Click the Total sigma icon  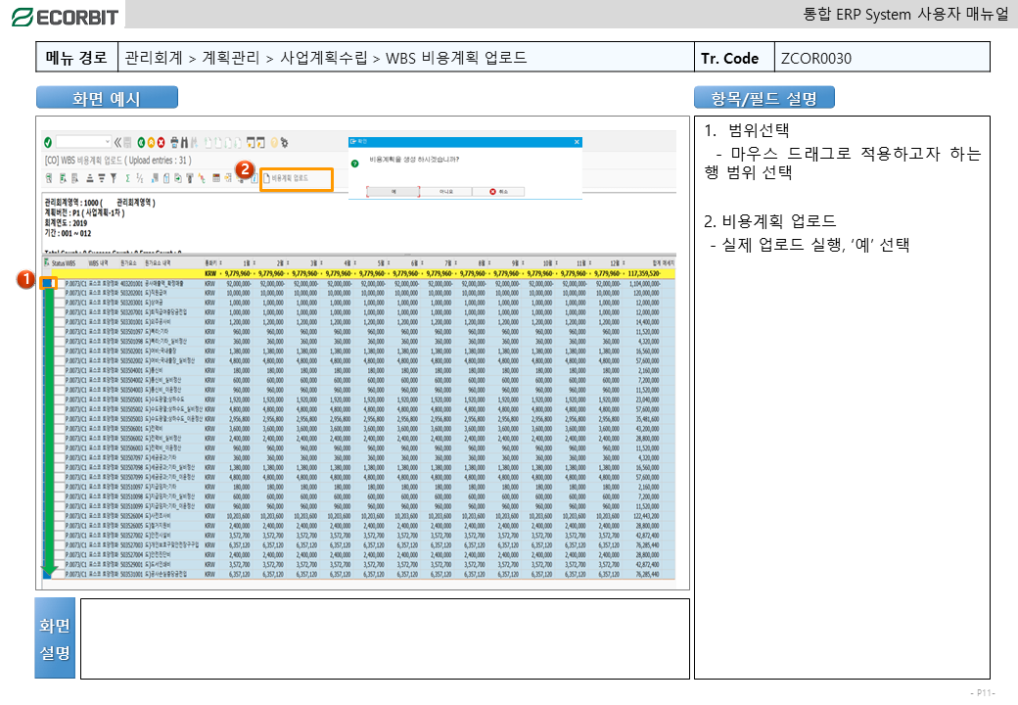(x=127, y=178)
